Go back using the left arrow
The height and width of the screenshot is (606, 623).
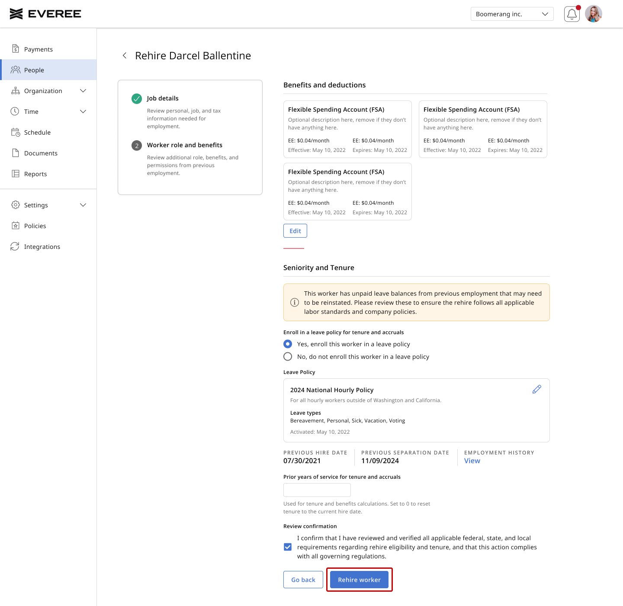[x=125, y=55]
